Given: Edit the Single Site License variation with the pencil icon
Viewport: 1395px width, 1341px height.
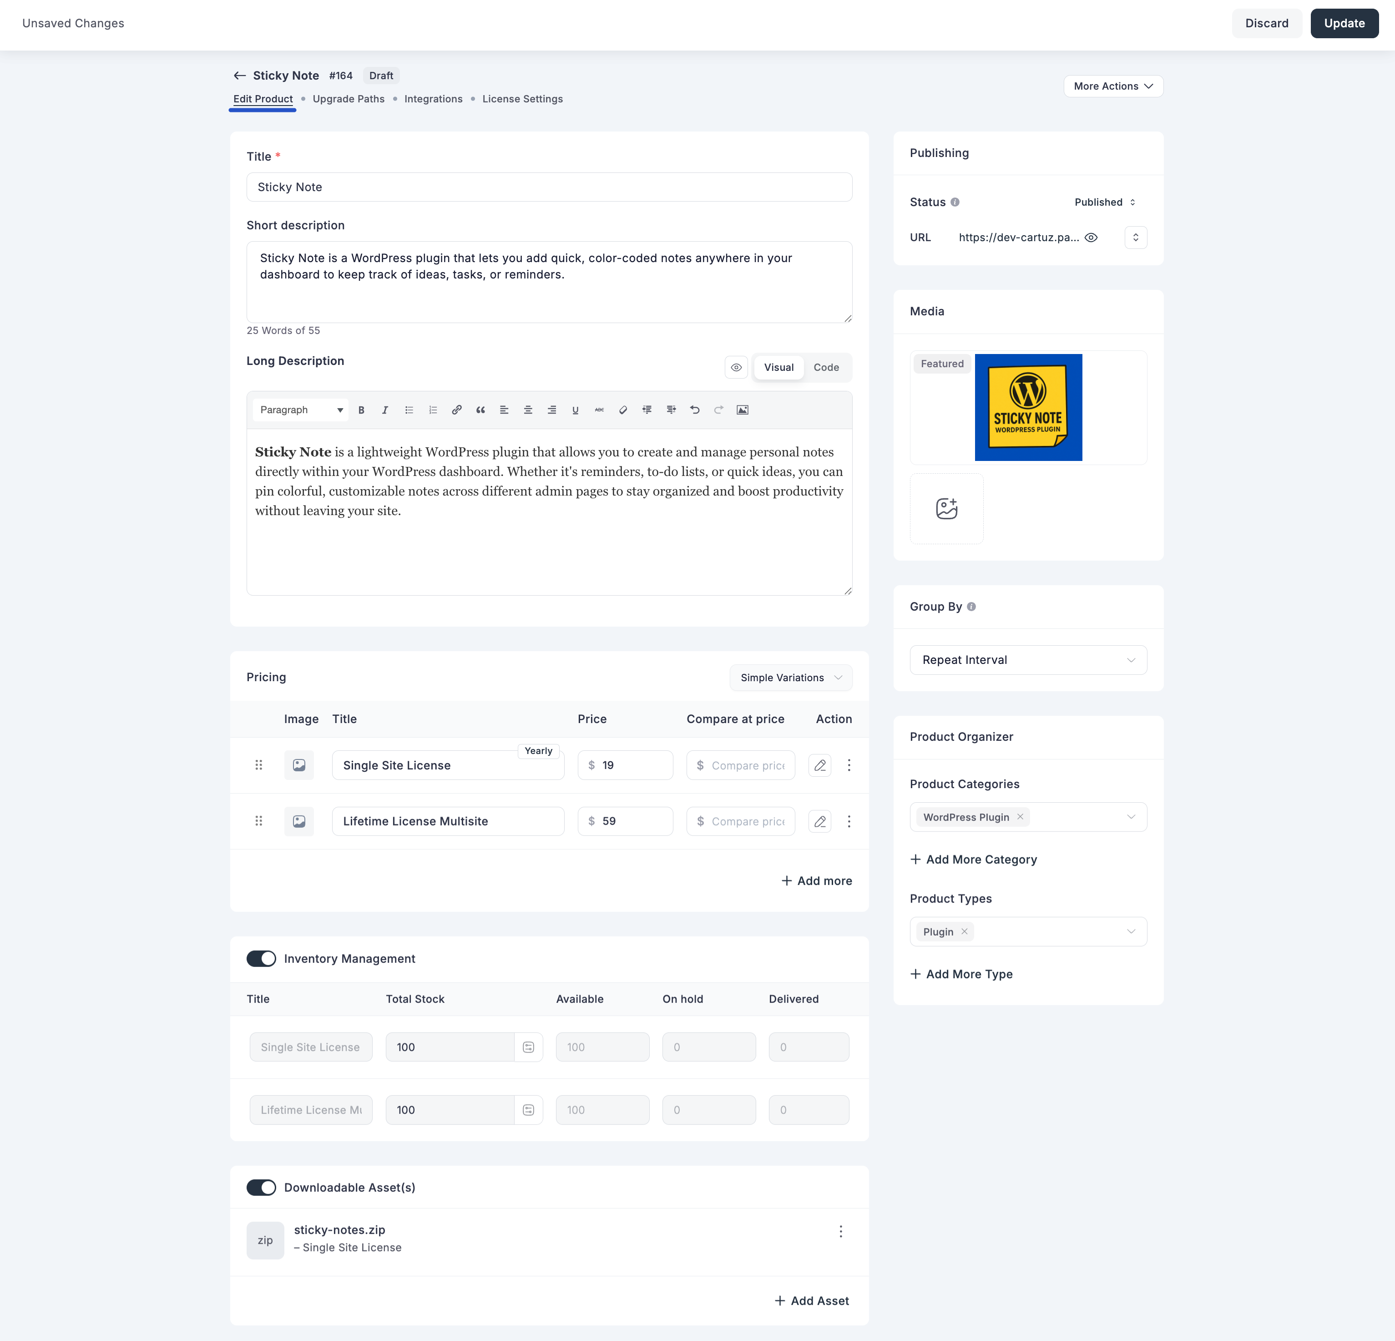Looking at the screenshot, I should point(819,765).
